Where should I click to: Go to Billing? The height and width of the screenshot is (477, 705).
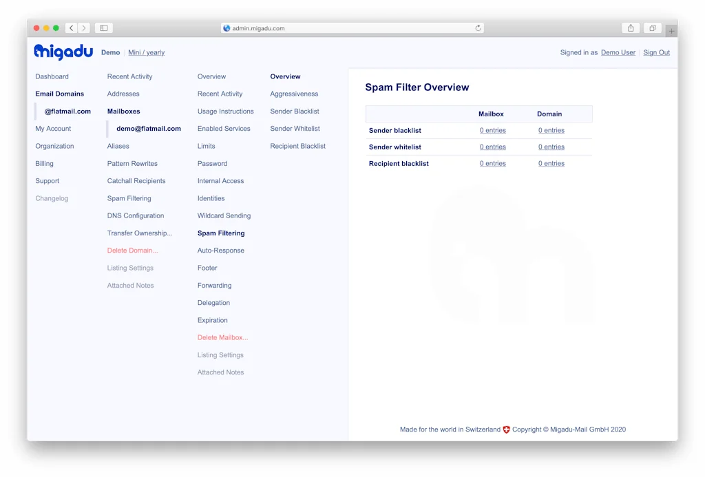pyautogui.click(x=44, y=164)
